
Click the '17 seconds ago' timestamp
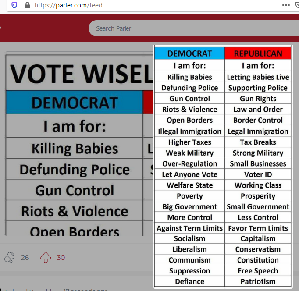click(85, 290)
